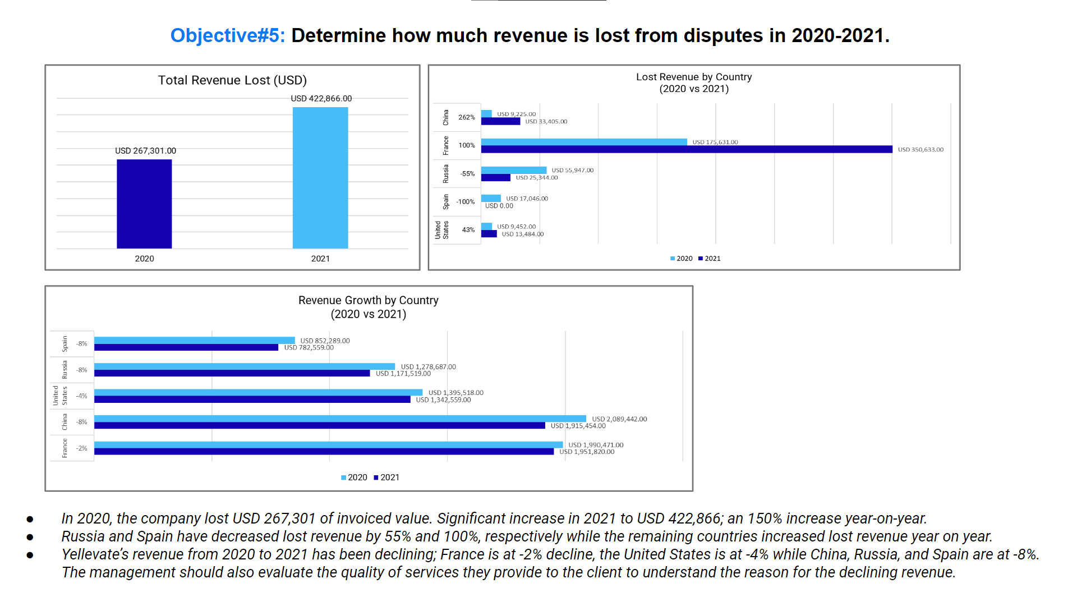Click the 2020 dark blue revenue lost bar
The image size is (1077, 606).
click(x=144, y=204)
